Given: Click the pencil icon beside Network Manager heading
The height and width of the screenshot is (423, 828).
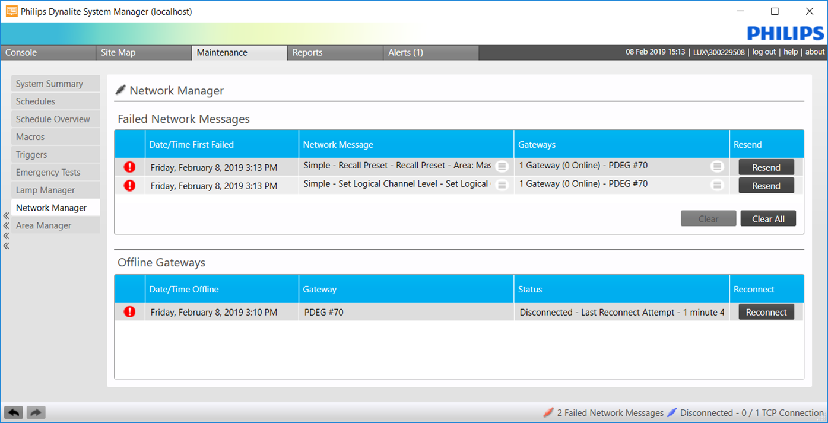Looking at the screenshot, I should point(120,90).
